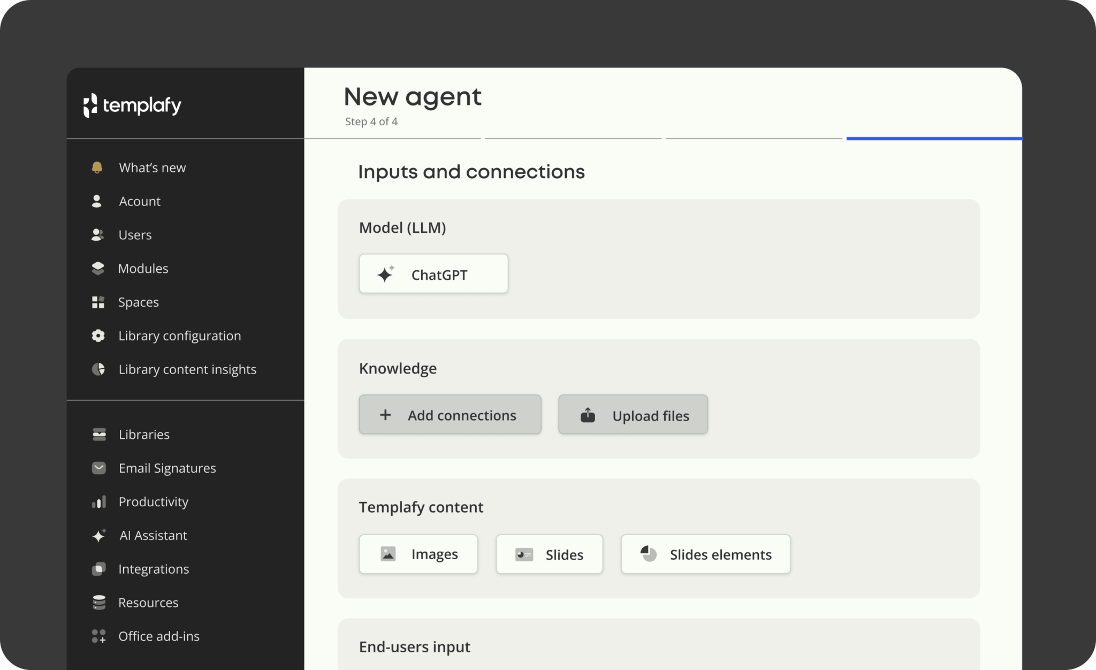The width and height of the screenshot is (1096, 670).
Task: Go to Integrations in the sidebar
Action: (x=154, y=569)
